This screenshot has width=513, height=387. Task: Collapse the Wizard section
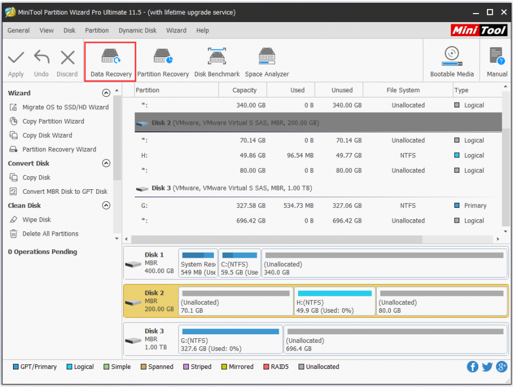coord(106,93)
